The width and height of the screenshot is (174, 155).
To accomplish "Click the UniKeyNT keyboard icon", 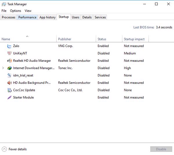I will click(9, 53).
